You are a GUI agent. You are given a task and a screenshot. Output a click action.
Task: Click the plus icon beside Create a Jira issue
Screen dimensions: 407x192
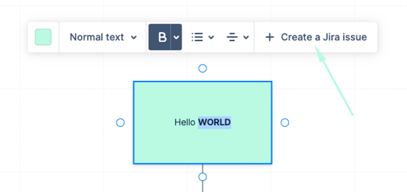point(270,37)
